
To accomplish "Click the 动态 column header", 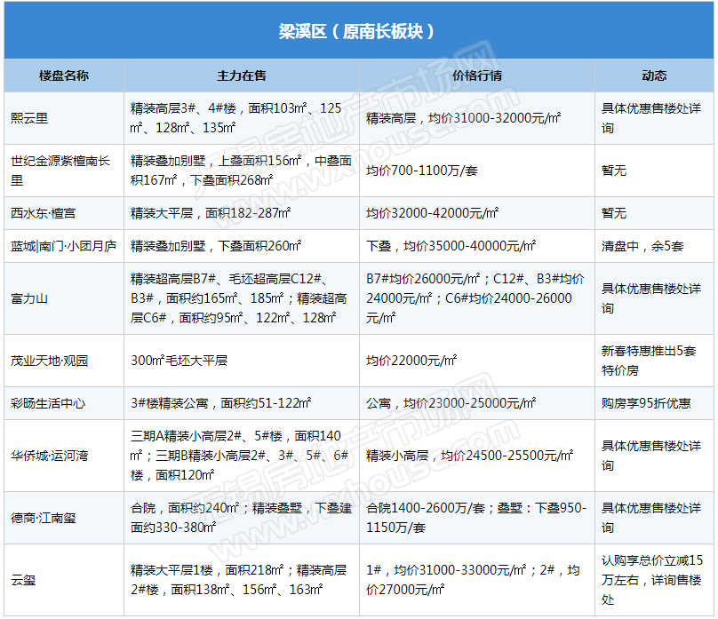I will coord(654,75).
